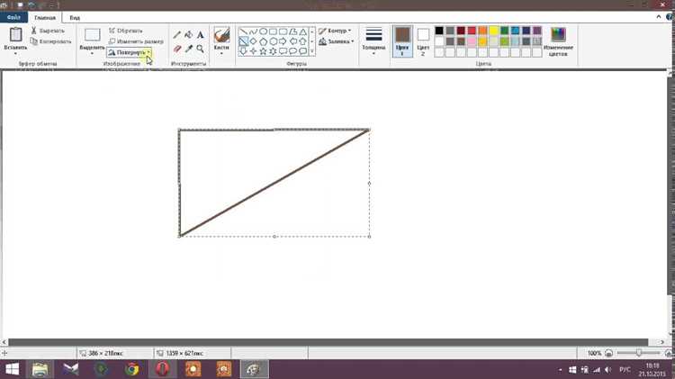Click the Crop button

126,31
